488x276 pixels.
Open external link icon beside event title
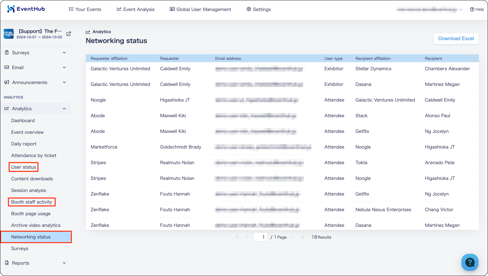69,34
